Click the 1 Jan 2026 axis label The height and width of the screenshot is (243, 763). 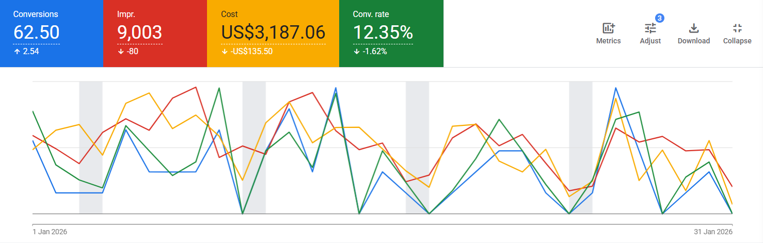point(50,232)
